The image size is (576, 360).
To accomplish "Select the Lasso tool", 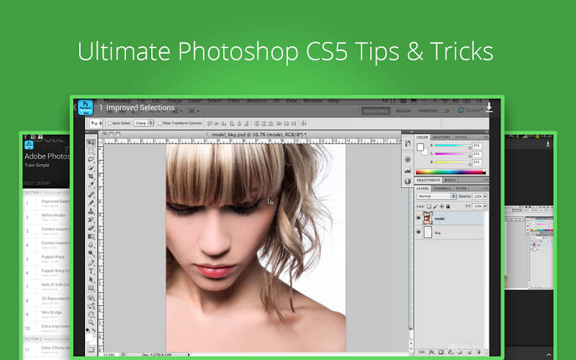I will point(91,159).
